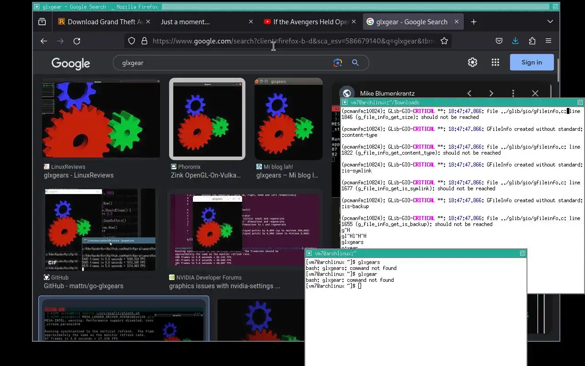This screenshot has width=585, height=366.
Task: Click Firefox window title bar menu icon
Action: coord(37,7)
